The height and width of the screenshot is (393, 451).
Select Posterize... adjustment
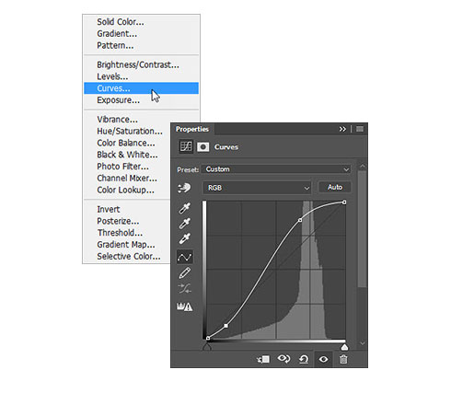(127, 221)
